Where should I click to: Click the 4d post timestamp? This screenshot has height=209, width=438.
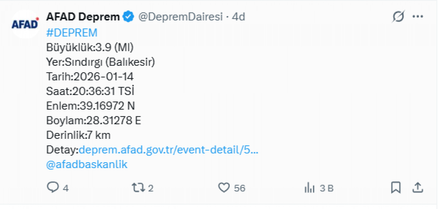238,17
